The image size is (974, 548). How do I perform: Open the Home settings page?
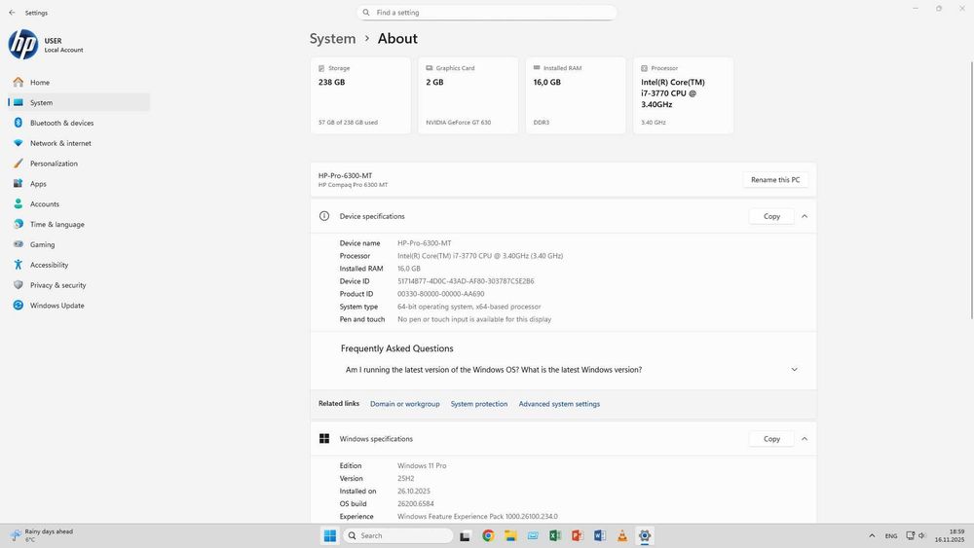pos(79,82)
